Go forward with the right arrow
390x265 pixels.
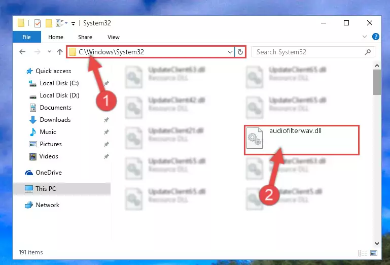38,52
